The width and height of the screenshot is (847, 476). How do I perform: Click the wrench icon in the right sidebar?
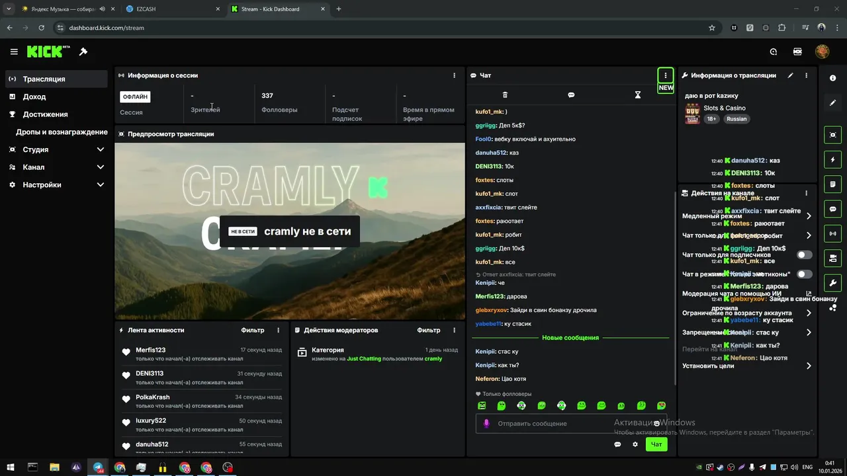(832, 283)
